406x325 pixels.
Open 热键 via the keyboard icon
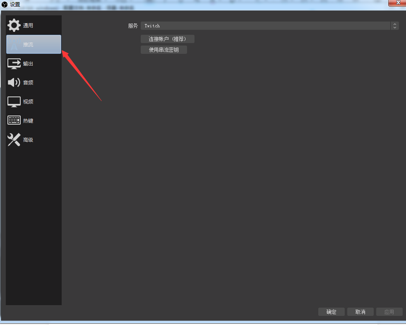pos(14,120)
